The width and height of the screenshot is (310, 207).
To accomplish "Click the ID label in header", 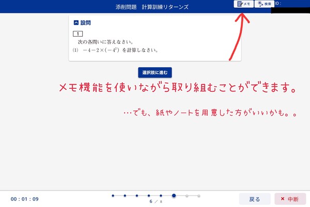I will pyautogui.click(x=277, y=4).
